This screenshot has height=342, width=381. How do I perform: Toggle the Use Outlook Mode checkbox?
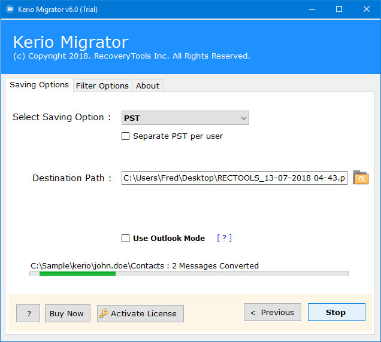[x=125, y=238]
